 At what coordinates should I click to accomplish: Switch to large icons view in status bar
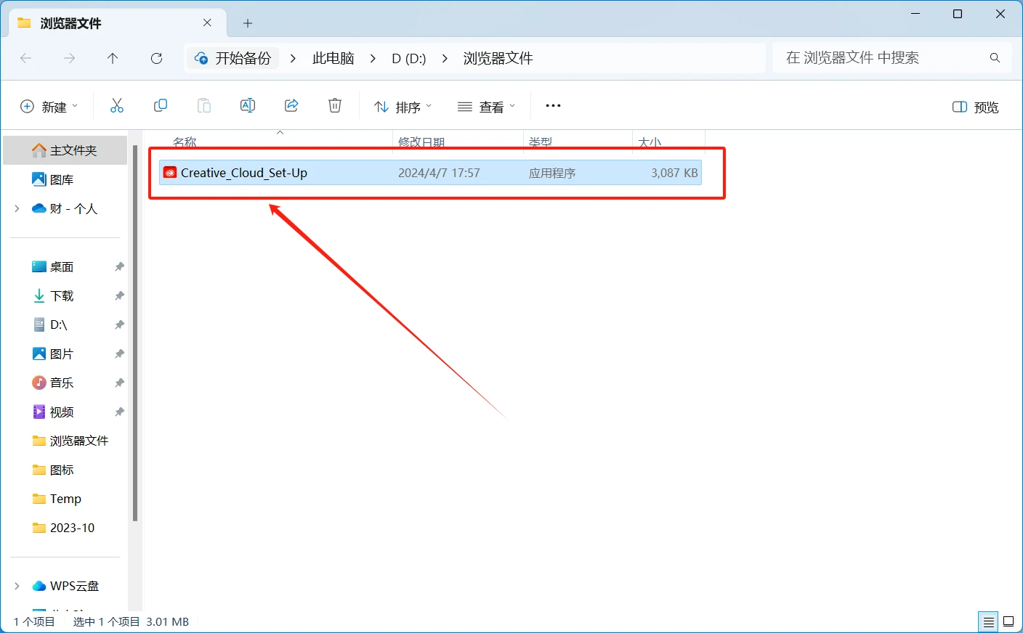1008,622
